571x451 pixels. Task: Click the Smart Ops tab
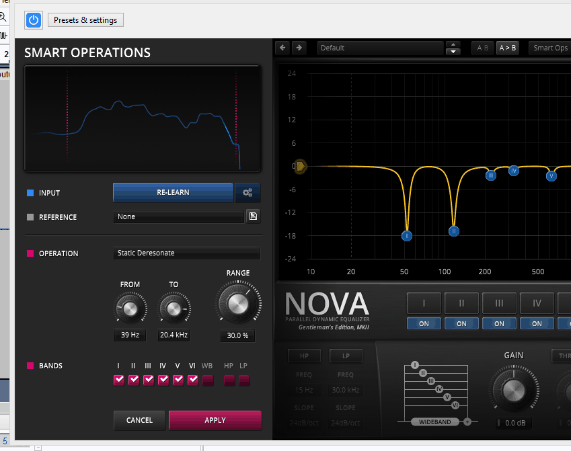click(x=550, y=48)
